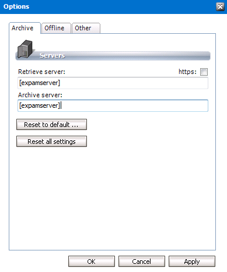Click the Retrieve server input field
The height and width of the screenshot is (272, 227).
pos(113,83)
